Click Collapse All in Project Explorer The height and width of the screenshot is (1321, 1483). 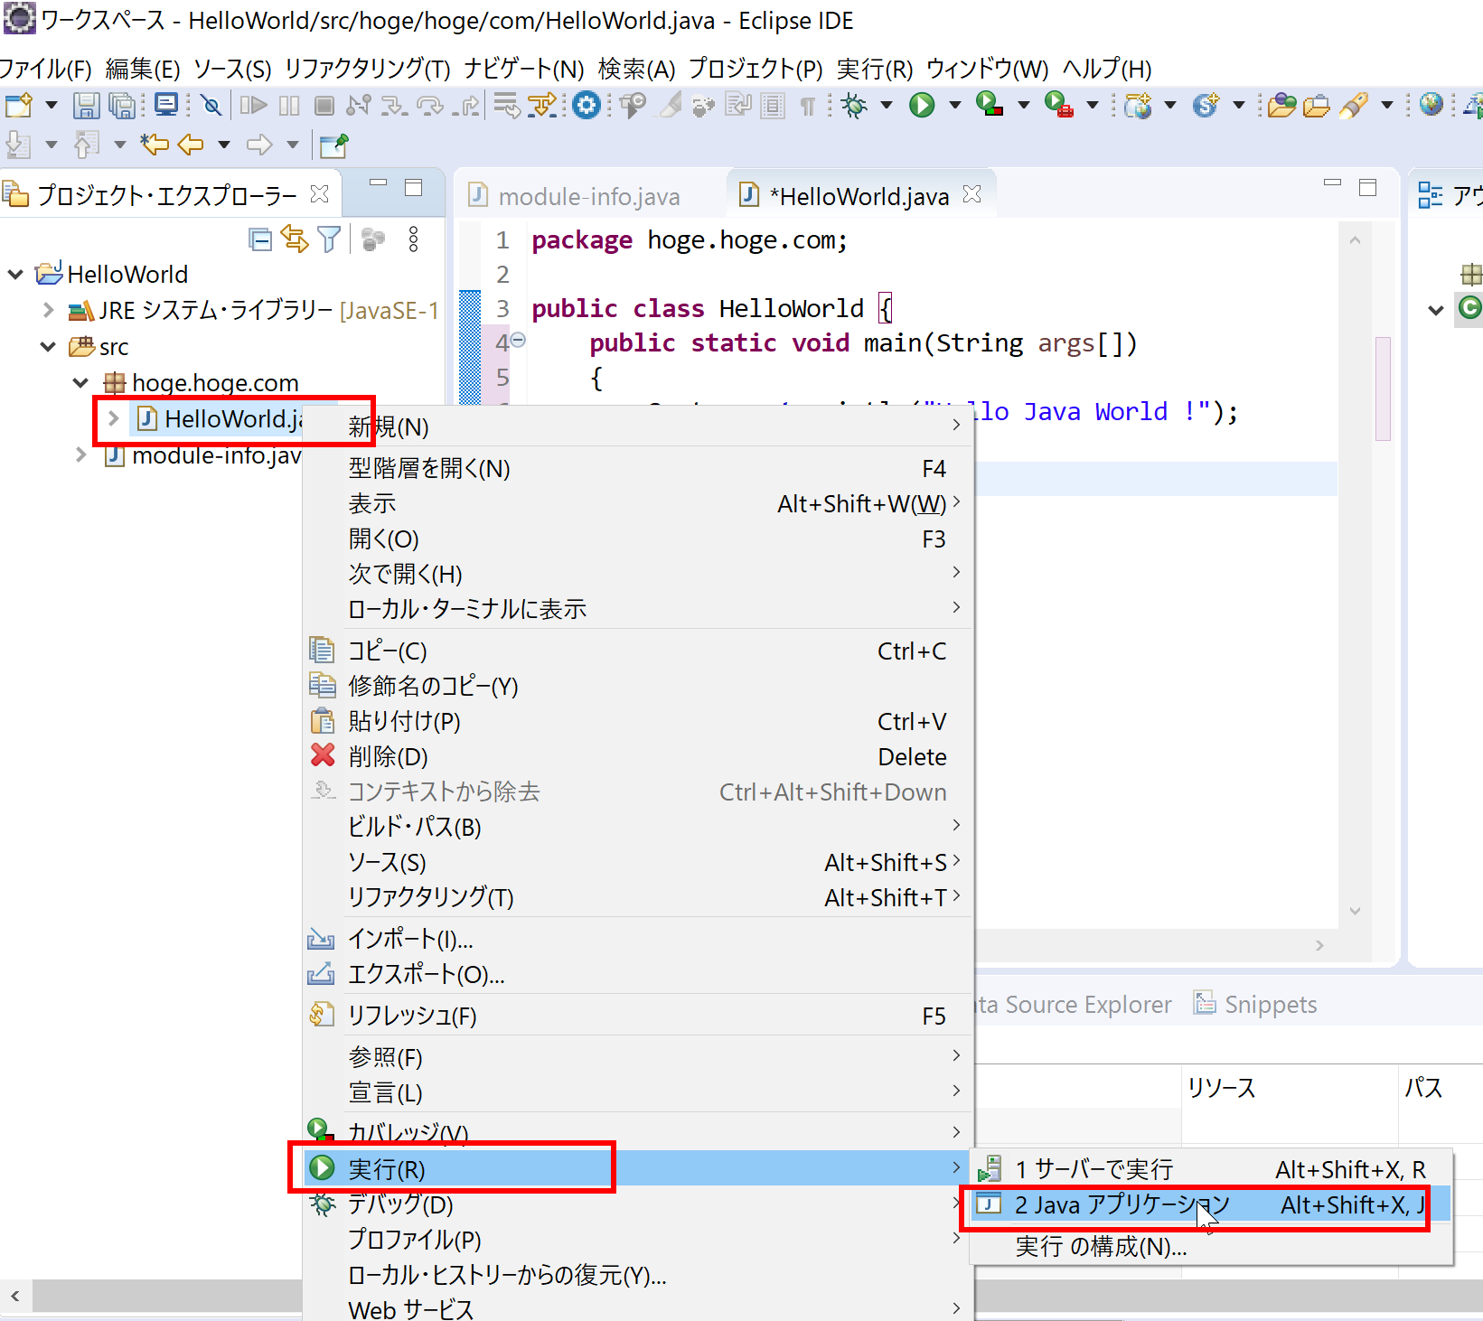click(x=260, y=239)
